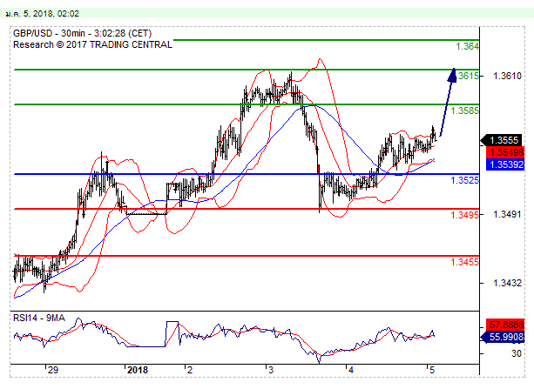Click the Research Trading Central copyright text
Viewport: 534px width, 389px height.
[x=92, y=44]
